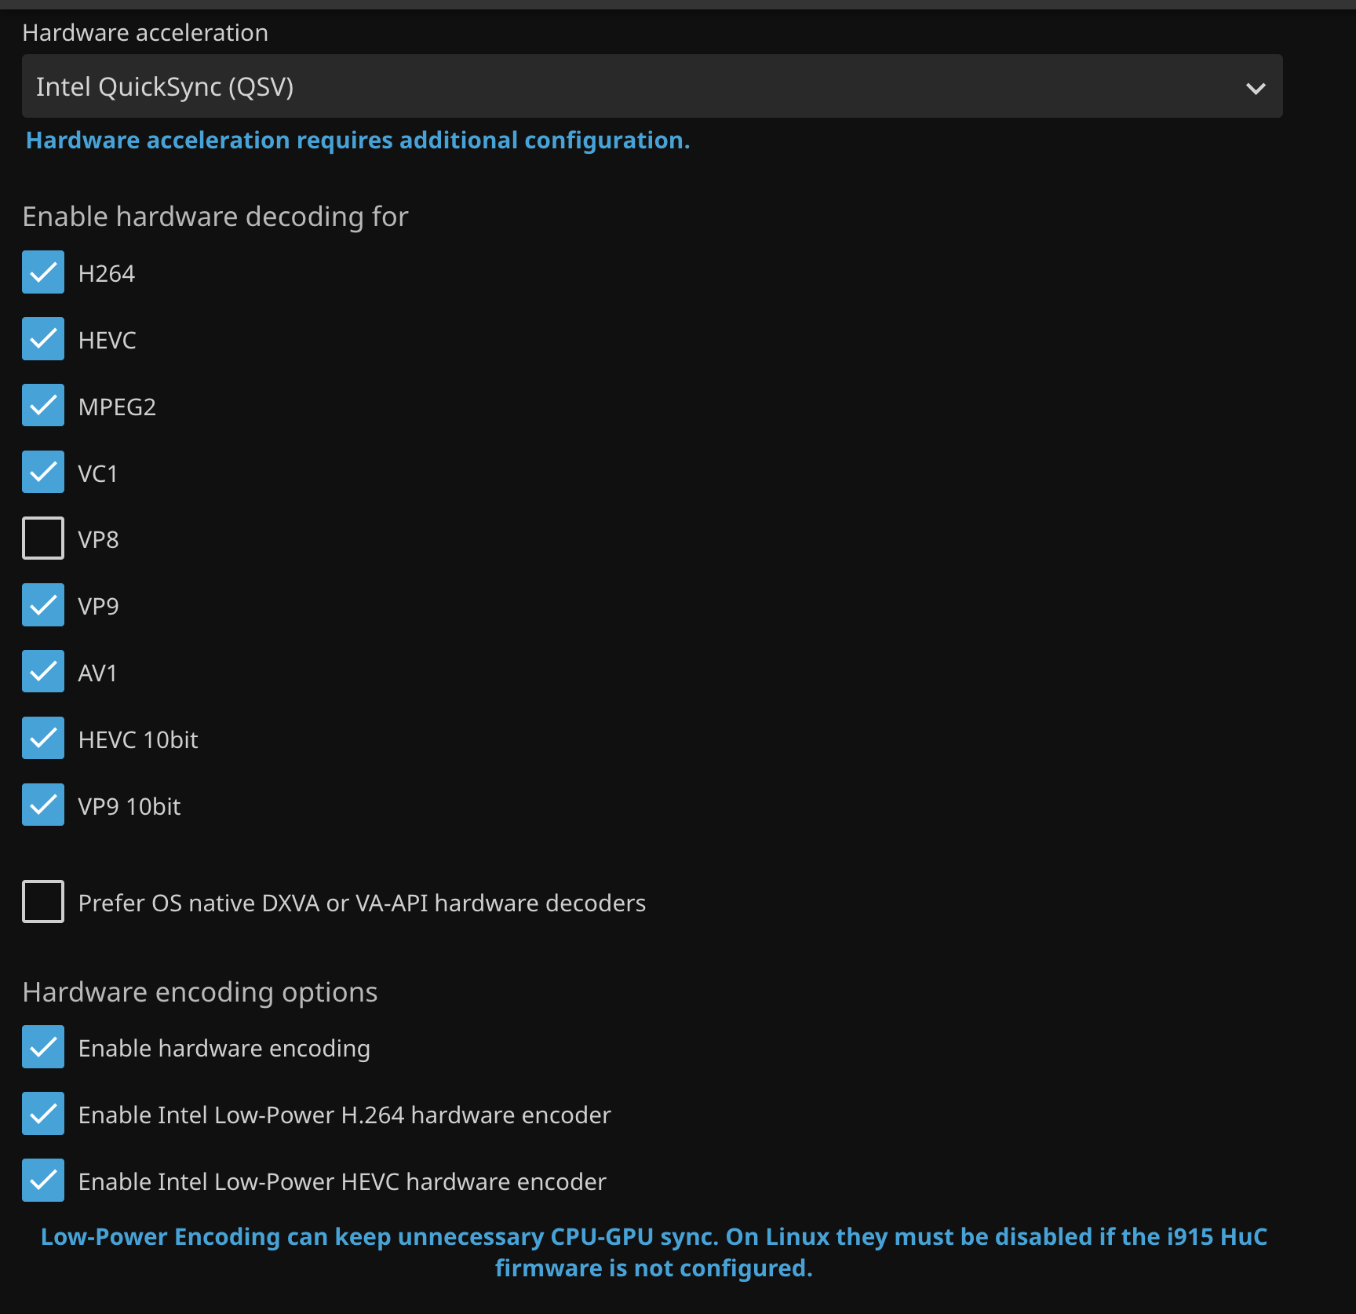This screenshot has width=1356, height=1314.
Task: Disable HEVC hardware decoding
Action: click(43, 339)
